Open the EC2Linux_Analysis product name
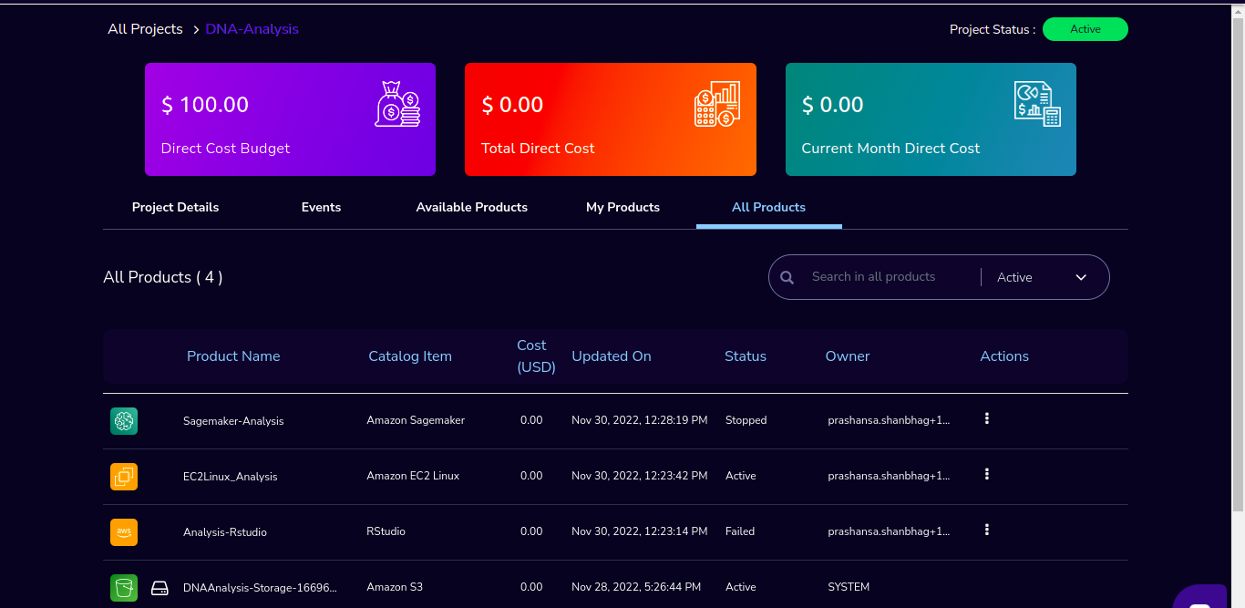The width and height of the screenshot is (1245, 608). 231,477
